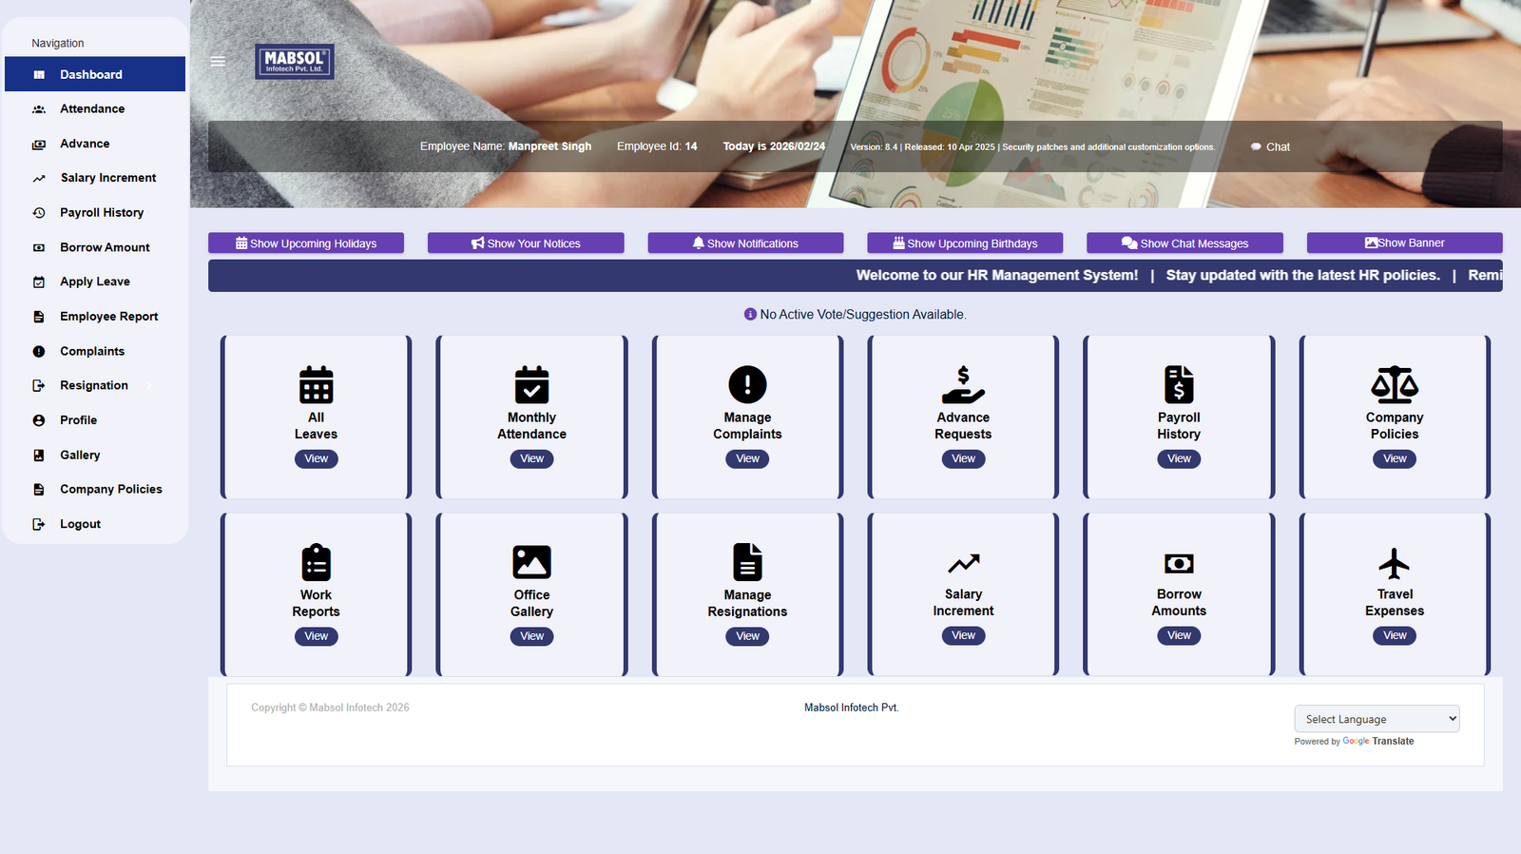Click the Borrow Amount sidebar icon
The image size is (1521, 854).
(39, 248)
